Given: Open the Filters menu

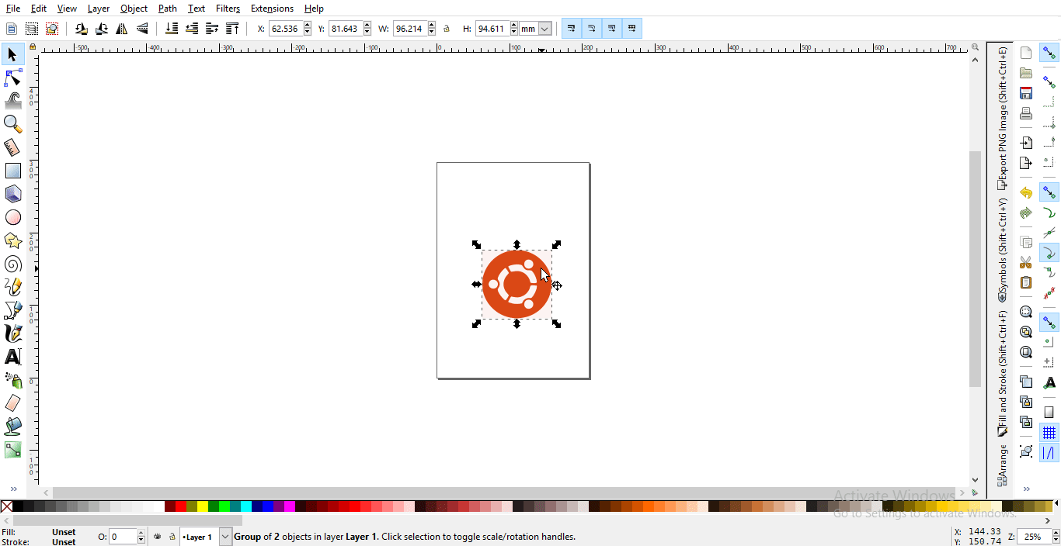Looking at the screenshot, I should (x=228, y=9).
